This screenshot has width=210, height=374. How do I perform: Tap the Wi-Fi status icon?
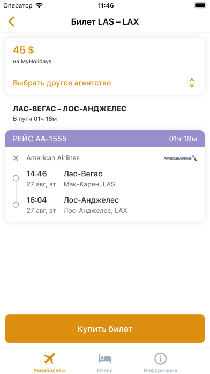click(39, 5)
